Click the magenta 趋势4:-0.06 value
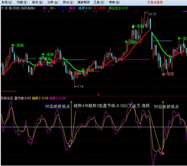The width and height of the screenshot is (187, 166). point(58,98)
